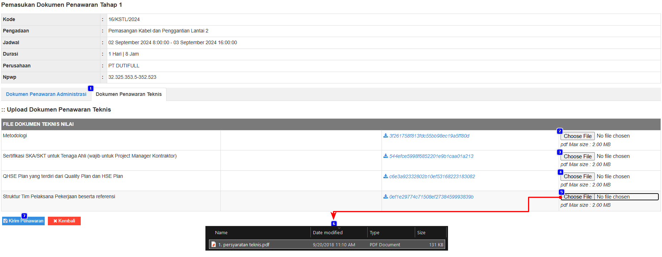662x257 pixels.
Task: Click the QHSE Plan document label
Action: [63, 176]
